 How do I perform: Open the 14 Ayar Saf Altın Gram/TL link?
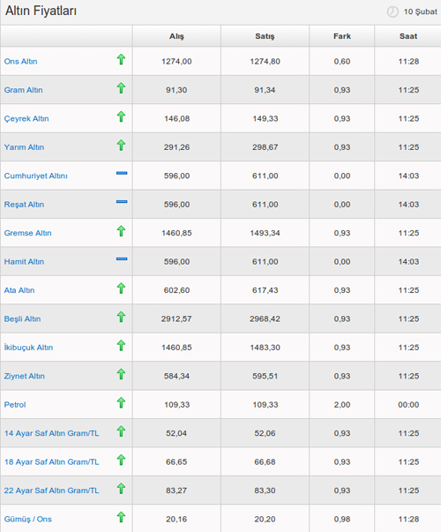(x=51, y=433)
